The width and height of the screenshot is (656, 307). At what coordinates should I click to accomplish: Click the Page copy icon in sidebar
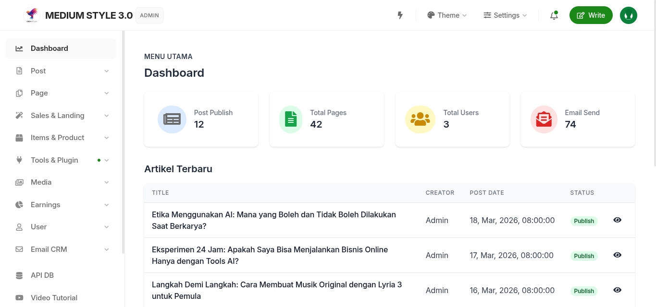[x=19, y=93]
